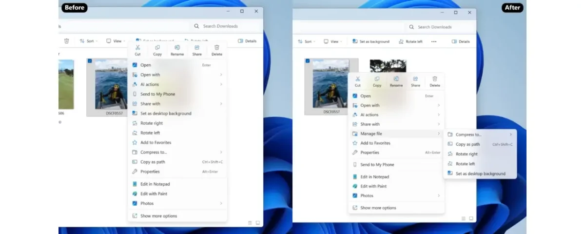Viewport: 585px width, 234px height.
Task: Choose Copy as path in the Before context menu
Action: pos(177,162)
